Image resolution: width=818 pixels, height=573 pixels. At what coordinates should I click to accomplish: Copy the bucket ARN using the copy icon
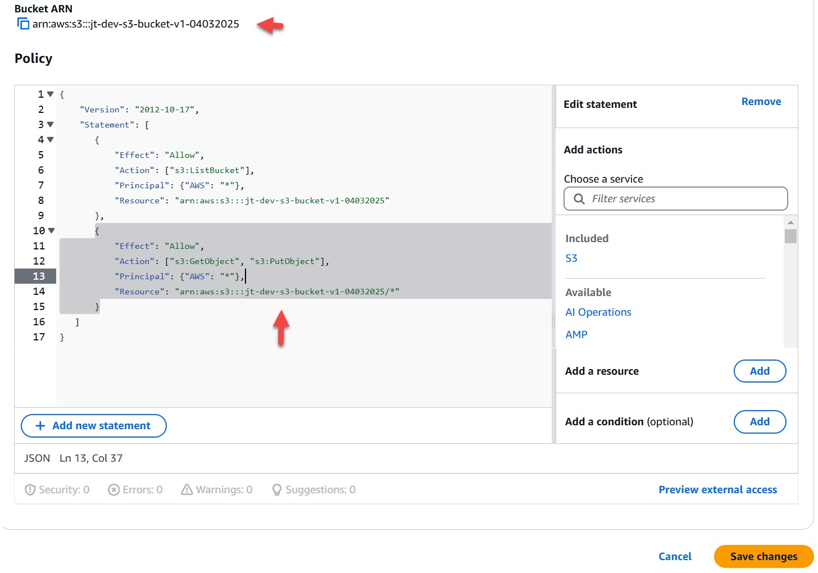pyautogui.click(x=23, y=24)
